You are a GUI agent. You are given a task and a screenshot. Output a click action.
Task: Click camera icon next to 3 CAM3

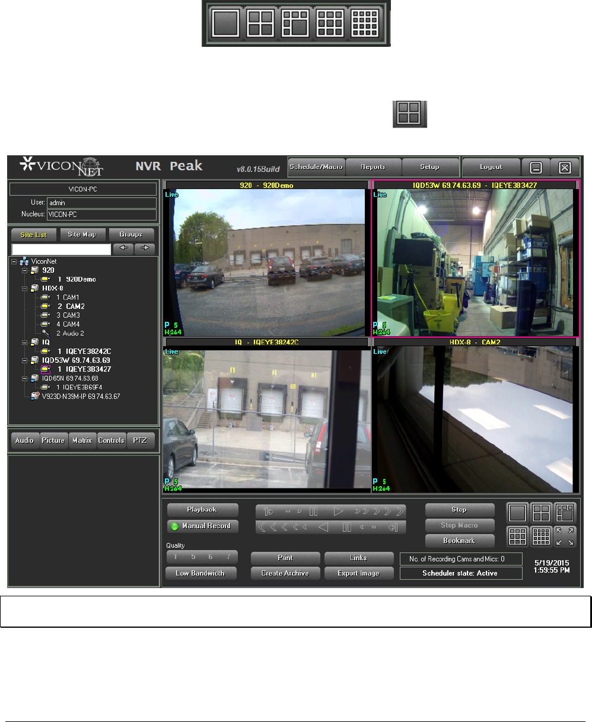click(x=46, y=315)
